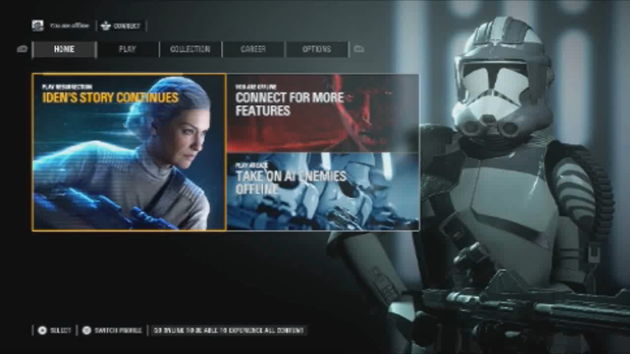Click the Select text label at bottom

coord(61,330)
